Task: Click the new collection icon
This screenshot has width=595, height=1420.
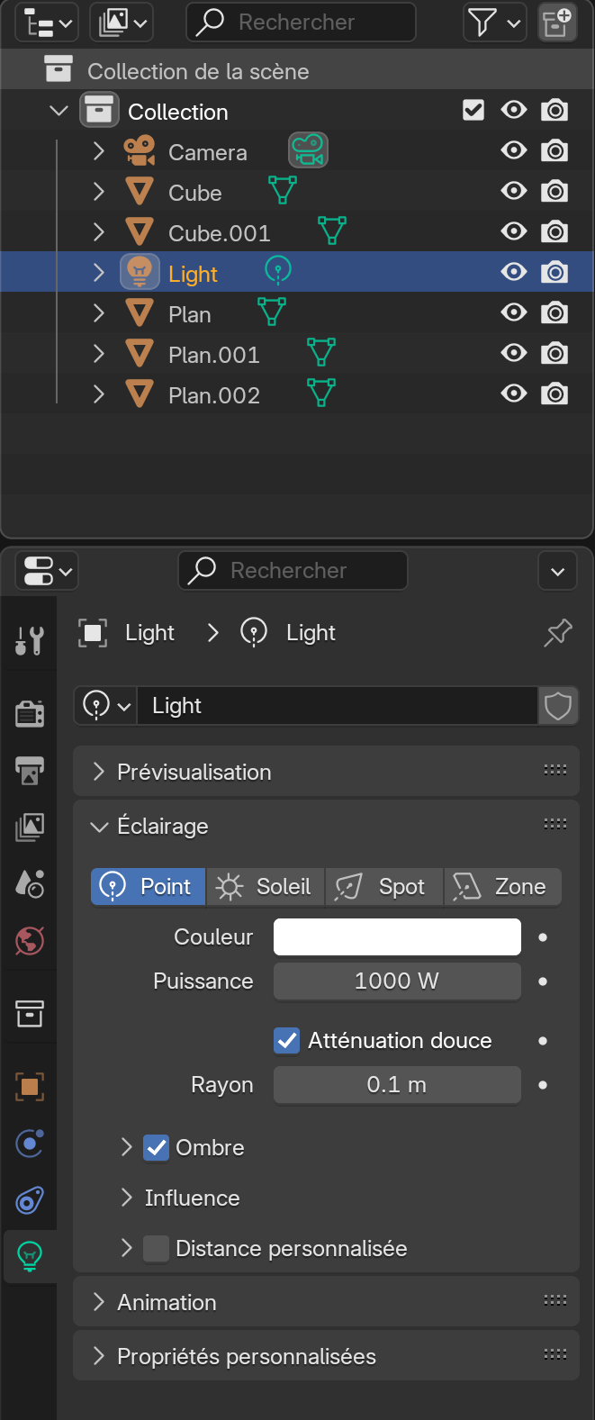Action: (x=556, y=23)
